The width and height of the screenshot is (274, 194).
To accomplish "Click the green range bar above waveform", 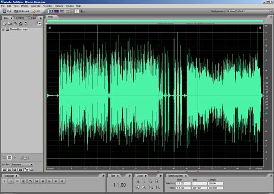I will click(155, 21).
